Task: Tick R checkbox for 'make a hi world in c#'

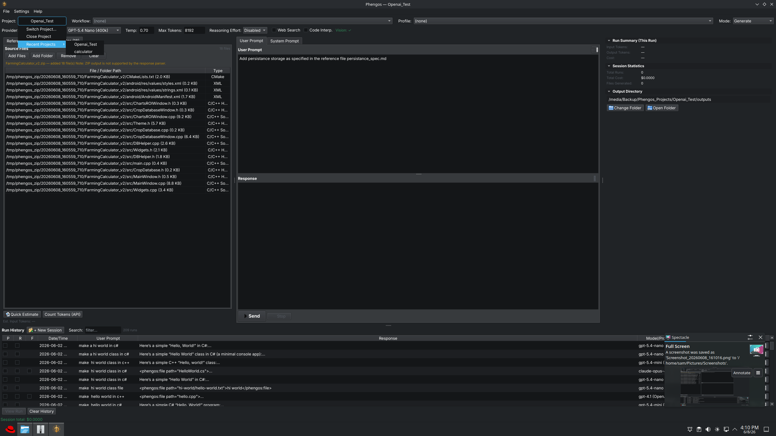Action: (17, 345)
